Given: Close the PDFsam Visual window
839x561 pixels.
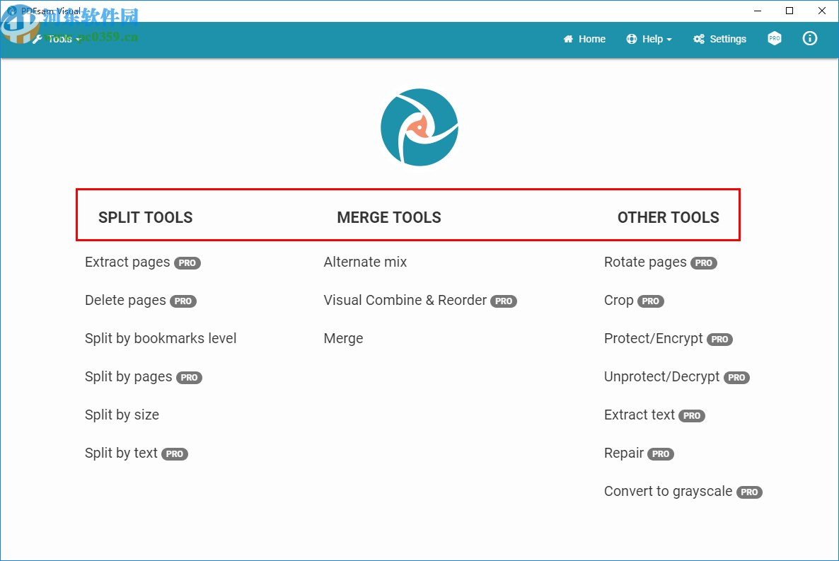Looking at the screenshot, I should (822, 11).
